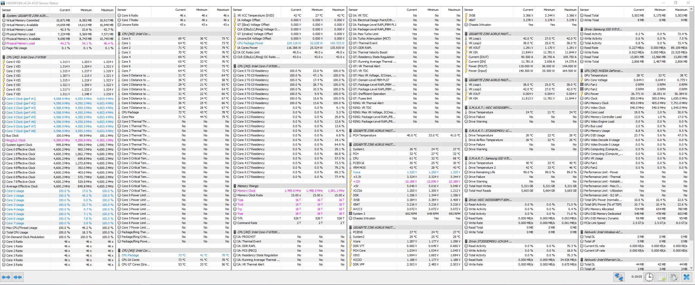Click the chip icon beside System: GIGABYTE Z390 AOR…
This screenshot has height=285, width=695.
(4, 16)
